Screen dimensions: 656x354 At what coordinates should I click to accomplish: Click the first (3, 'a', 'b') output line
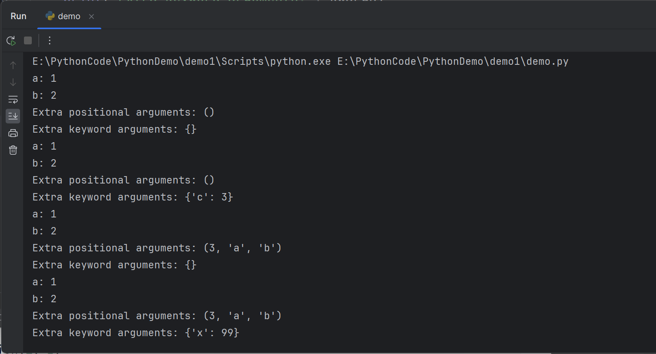[x=157, y=248]
